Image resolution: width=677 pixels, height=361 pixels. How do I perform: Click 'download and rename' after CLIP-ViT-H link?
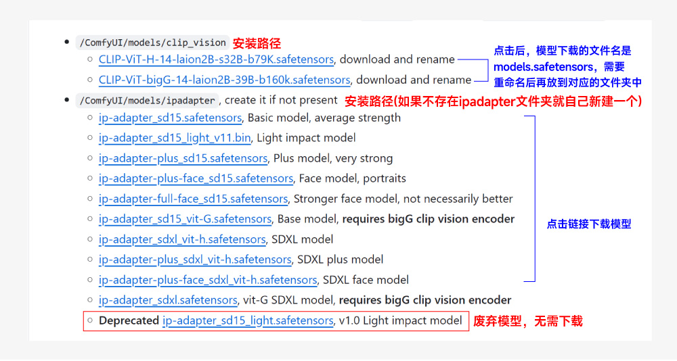397,59
